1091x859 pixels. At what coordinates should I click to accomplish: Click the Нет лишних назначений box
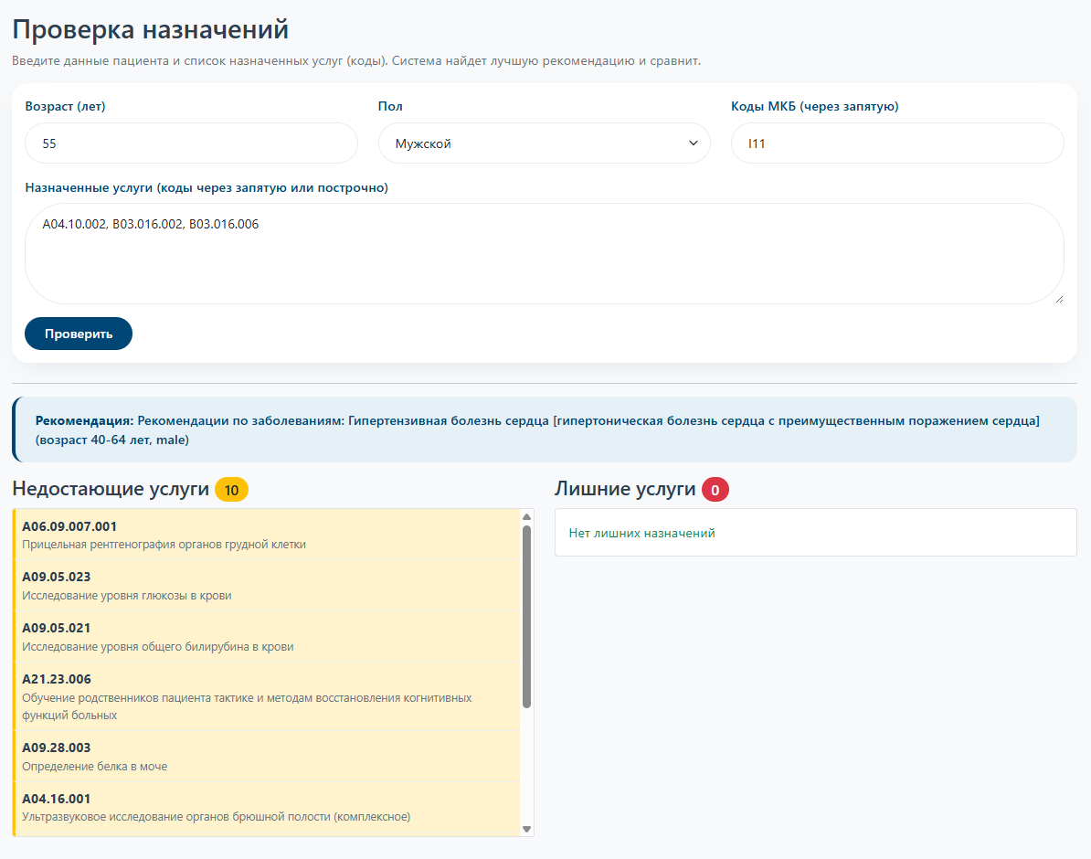pyautogui.click(x=814, y=532)
